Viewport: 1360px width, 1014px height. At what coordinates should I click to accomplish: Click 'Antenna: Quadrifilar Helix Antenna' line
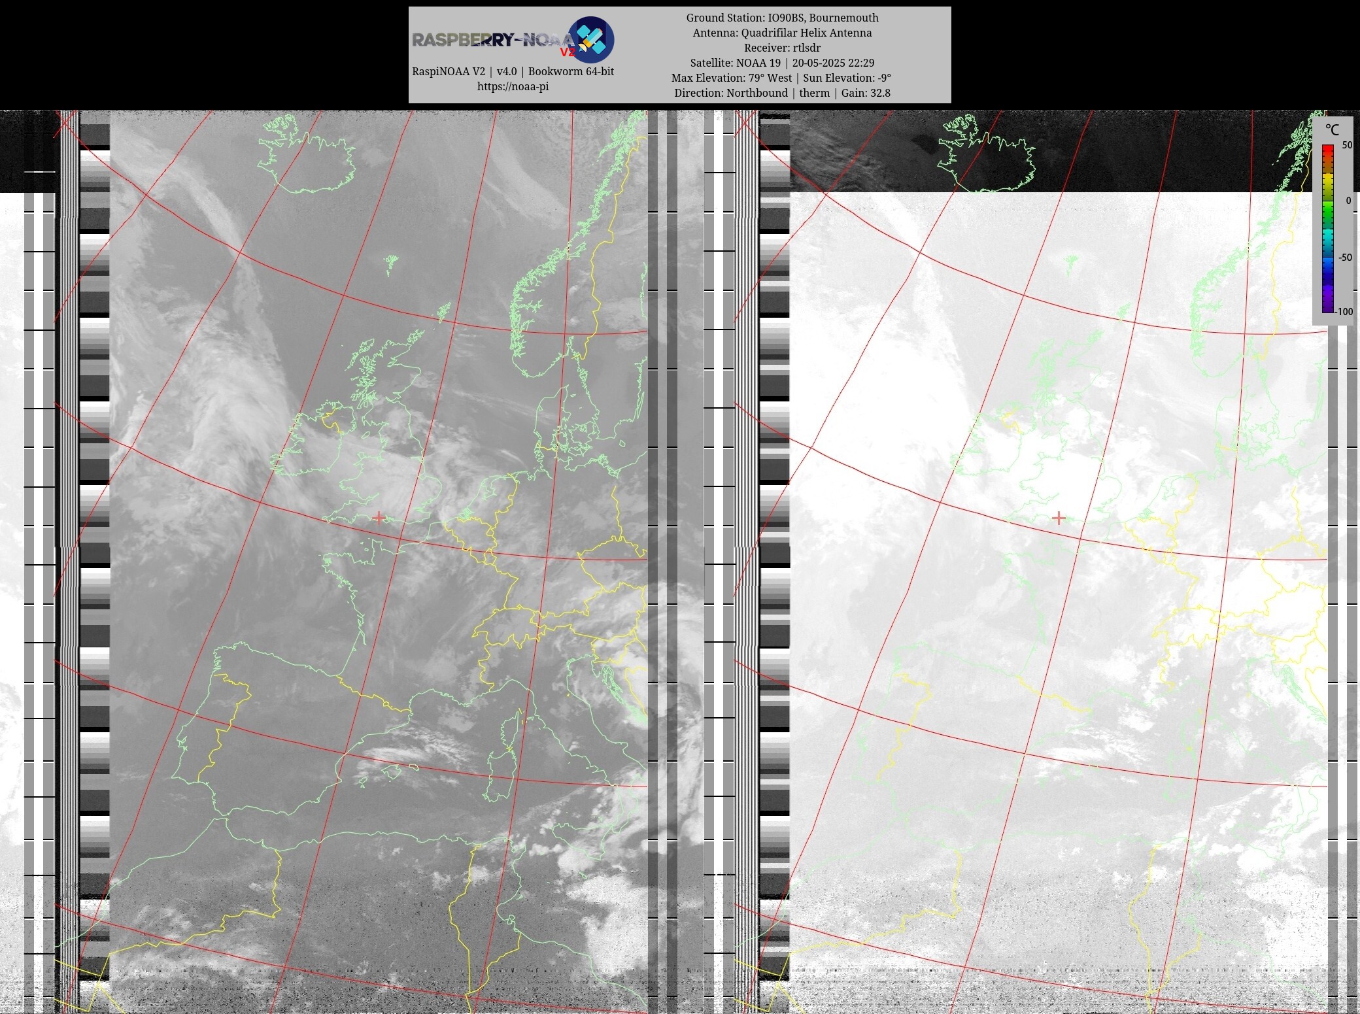[x=782, y=33]
